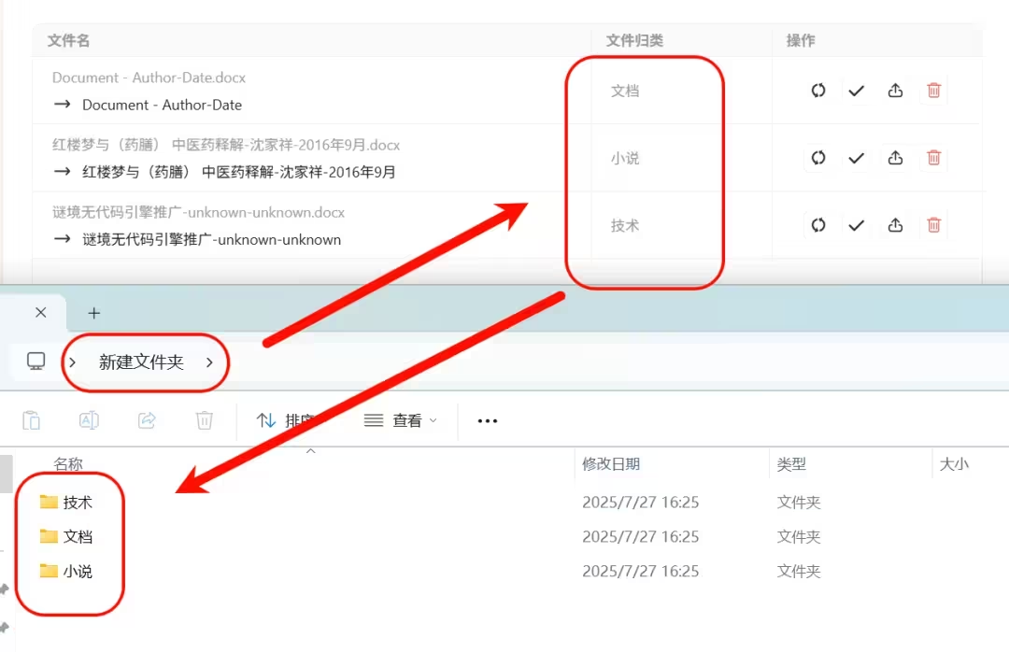Click modified date of 小说 folder

(640, 571)
